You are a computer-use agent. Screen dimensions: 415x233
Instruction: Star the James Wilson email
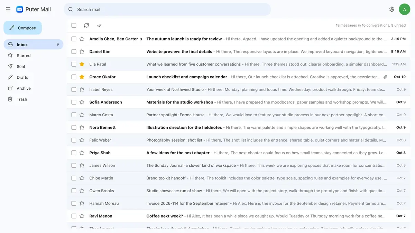(x=82, y=165)
